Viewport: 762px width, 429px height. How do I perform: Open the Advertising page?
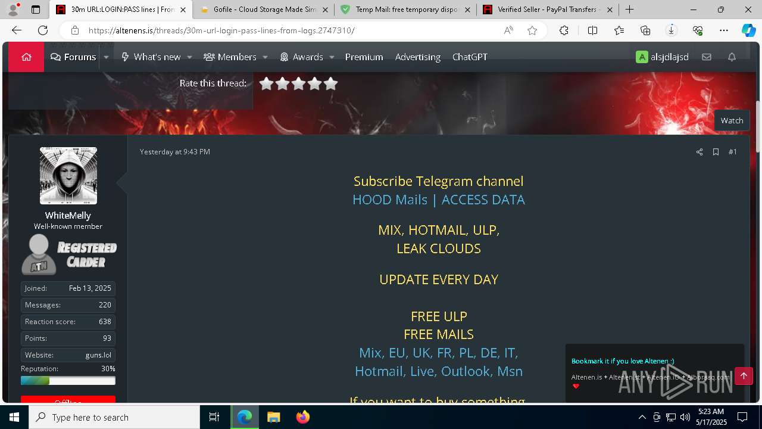[418, 57]
